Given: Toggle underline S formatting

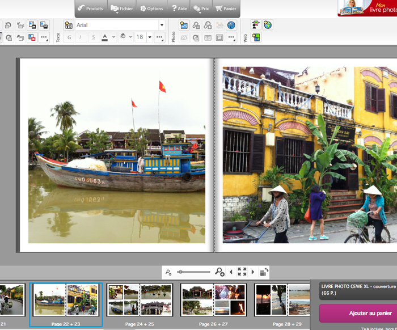Looking at the screenshot, I should (x=94, y=37).
